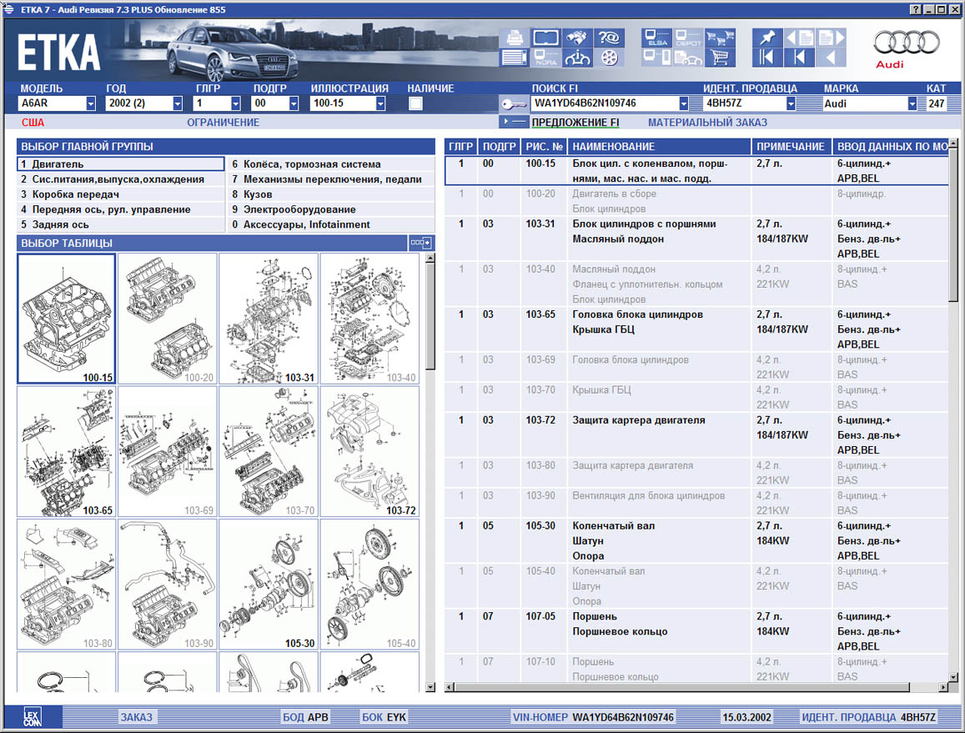Expand the ГОД dropdown showing 2002 (2)
Viewport: 965px width, 733px height.
pos(177,104)
